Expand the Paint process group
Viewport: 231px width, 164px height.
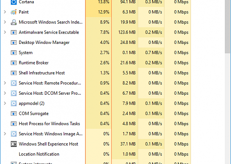tap(5, 12)
